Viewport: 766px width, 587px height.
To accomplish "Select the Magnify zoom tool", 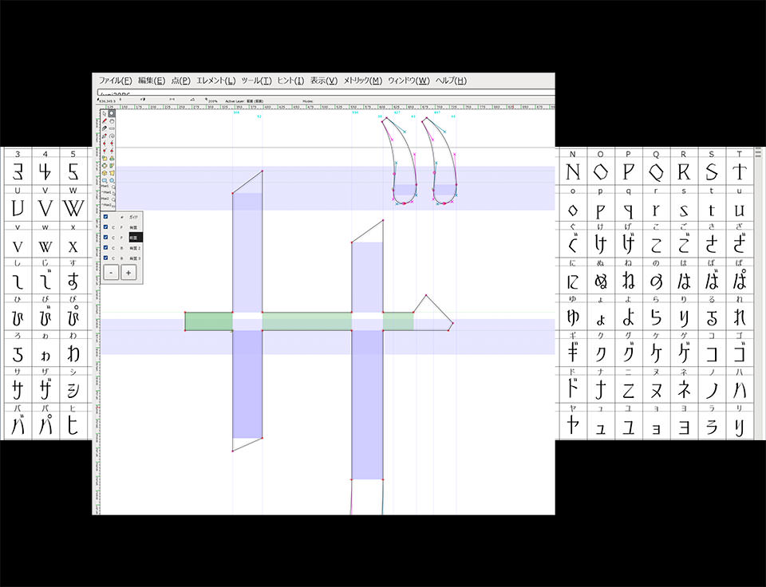I will click(112, 113).
